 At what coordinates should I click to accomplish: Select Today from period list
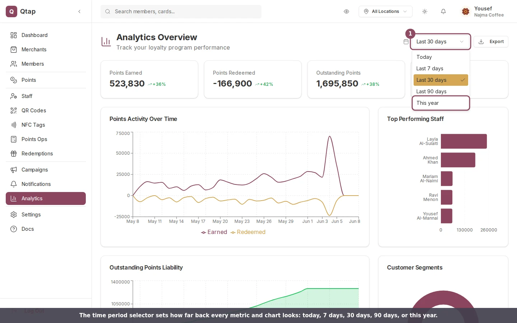[x=441, y=57]
